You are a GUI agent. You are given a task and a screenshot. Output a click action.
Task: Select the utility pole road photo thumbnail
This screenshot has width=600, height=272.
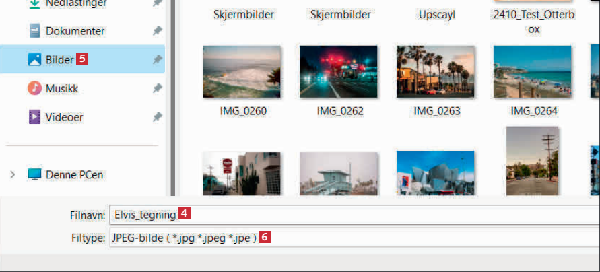(532, 161)
